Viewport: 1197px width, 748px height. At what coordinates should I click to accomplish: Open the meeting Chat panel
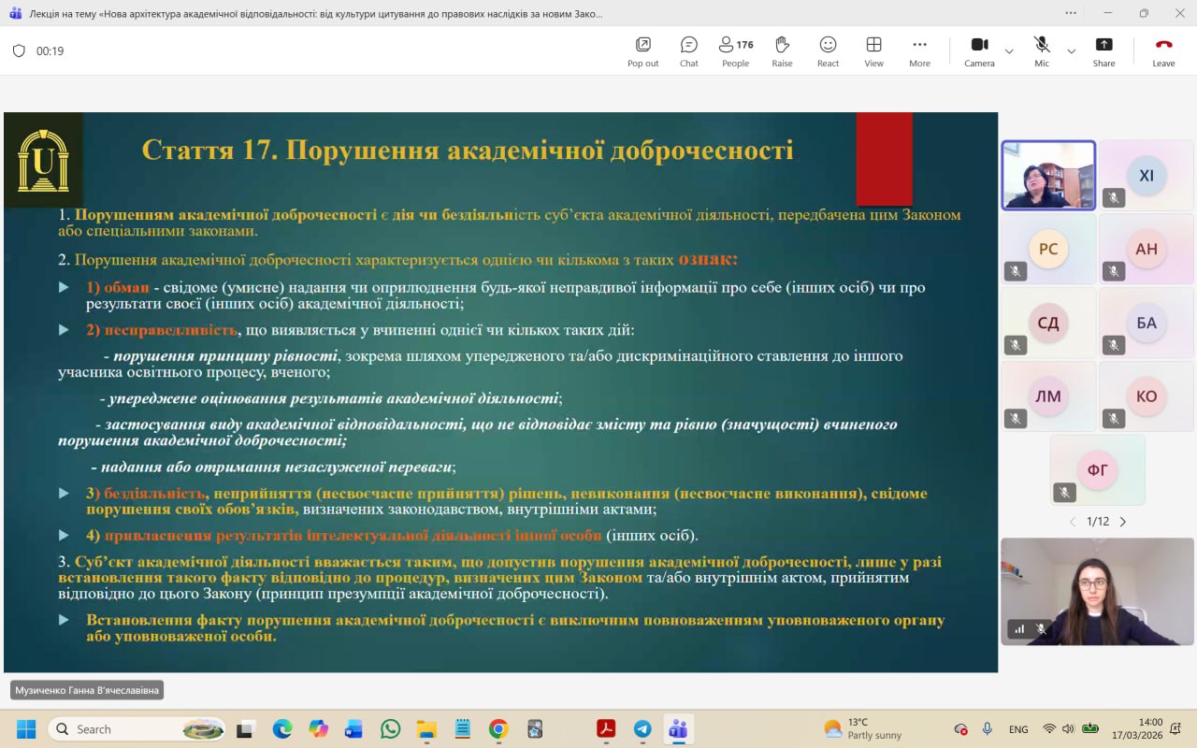(x=689, y=50)
